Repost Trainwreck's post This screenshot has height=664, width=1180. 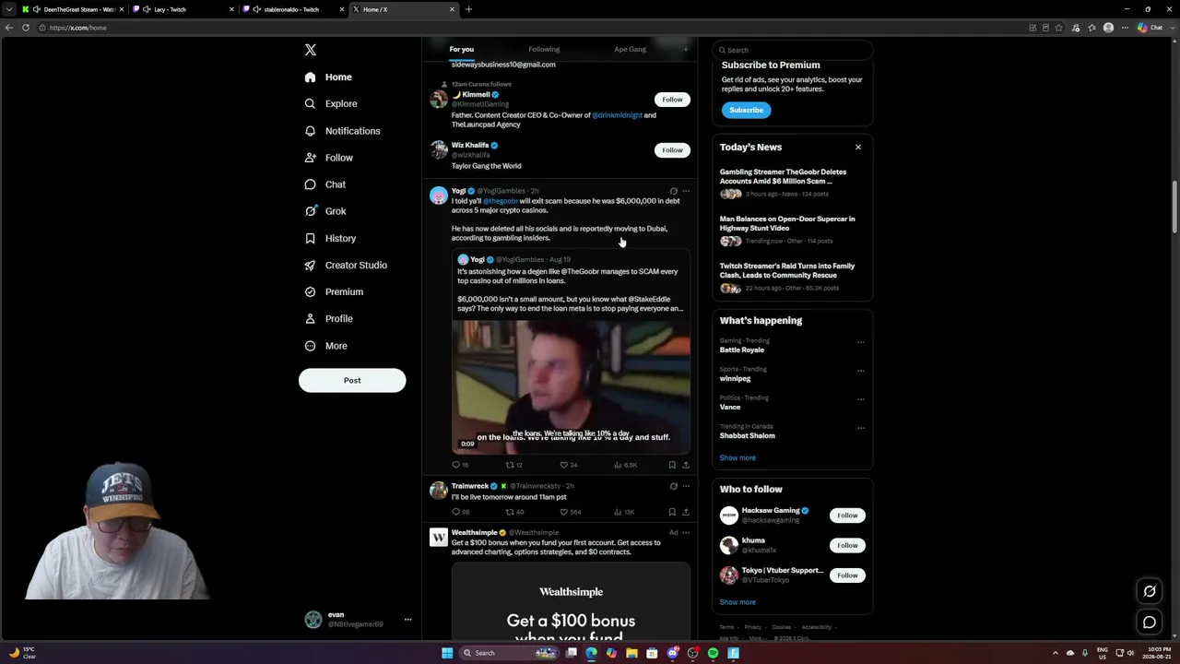[x=514, y=512]
